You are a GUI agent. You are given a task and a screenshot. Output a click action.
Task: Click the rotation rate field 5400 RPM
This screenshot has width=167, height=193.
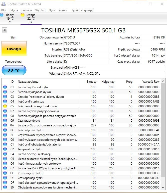coord(153,50)
